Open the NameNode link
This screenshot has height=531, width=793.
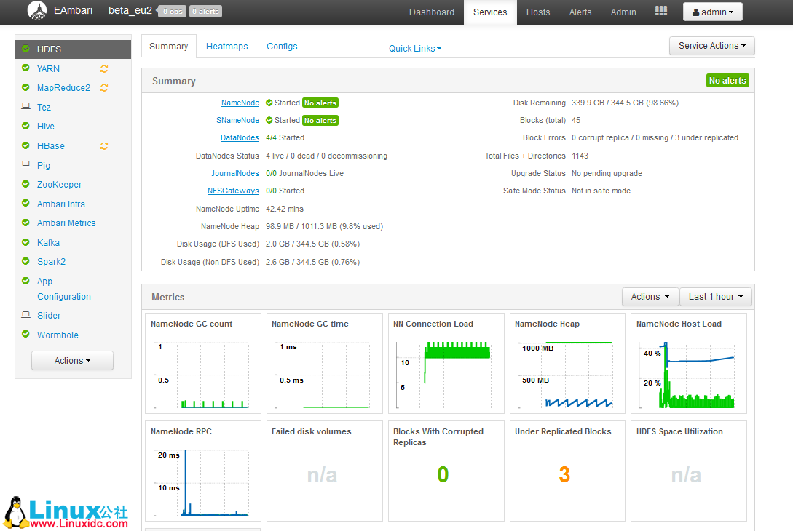pyautogui.click(x=240, y=103)
